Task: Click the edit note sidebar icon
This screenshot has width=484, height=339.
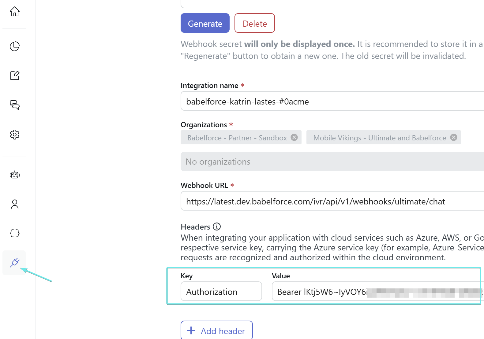Action: point(14,75)
